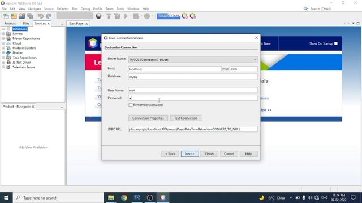Click the Next button in wizard

tap(190, 154)
